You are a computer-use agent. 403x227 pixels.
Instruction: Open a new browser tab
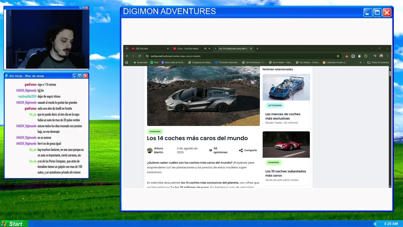(x=257, y=49)
